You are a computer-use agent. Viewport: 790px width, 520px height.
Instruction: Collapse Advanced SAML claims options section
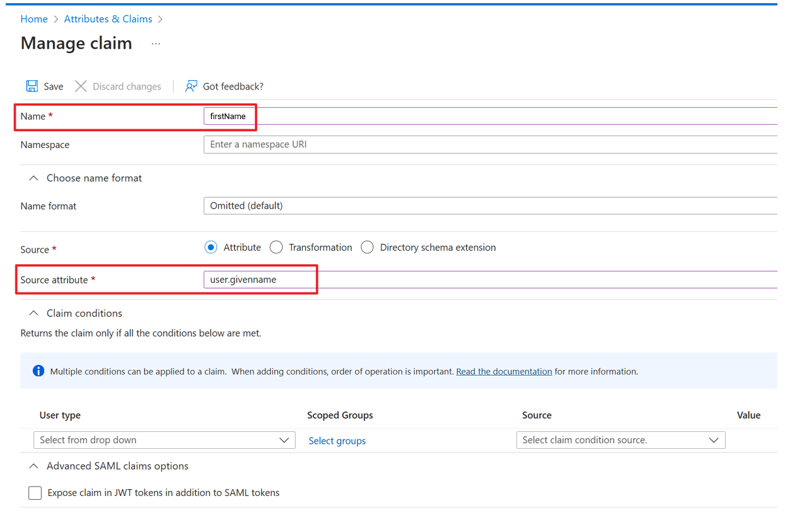(x=34, y=466)
